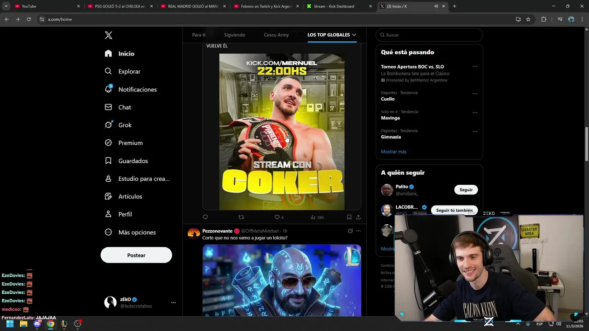Click Grok icon on Pezzonovante post
589x331 pixels.
pos(350,231)
